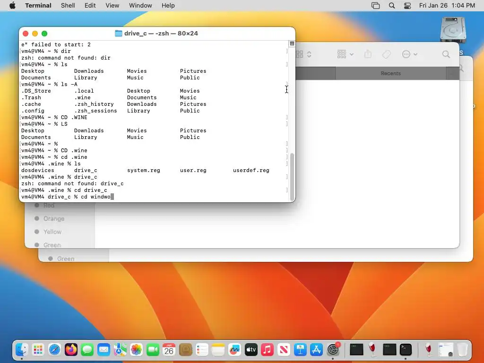Open the Help menu
The image size is (484, 363).
(168, 6)
